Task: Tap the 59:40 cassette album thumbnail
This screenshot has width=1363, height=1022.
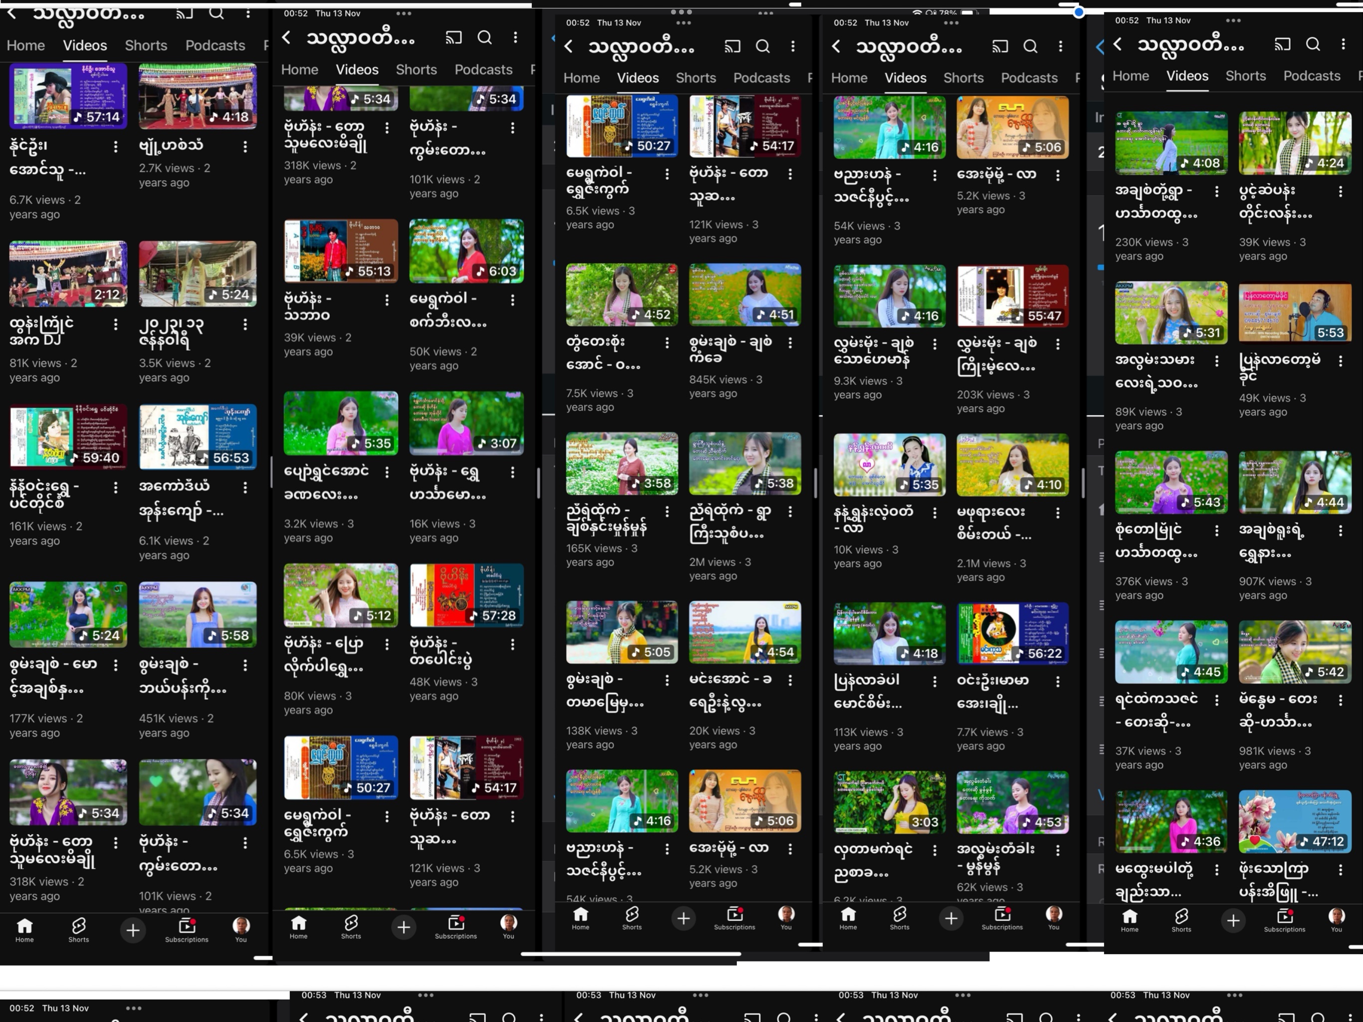Action: [x=68, y=437]
